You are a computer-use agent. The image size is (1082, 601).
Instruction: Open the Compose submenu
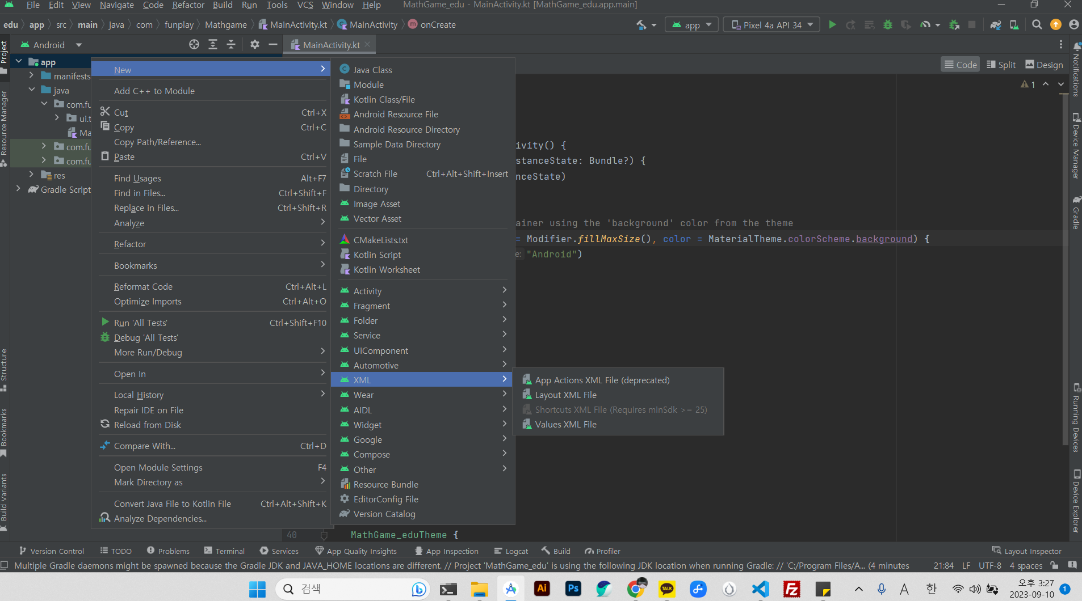coord(422,454)
